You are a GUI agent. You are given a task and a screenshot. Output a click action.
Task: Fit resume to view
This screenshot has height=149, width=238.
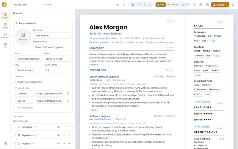(139, 5)
